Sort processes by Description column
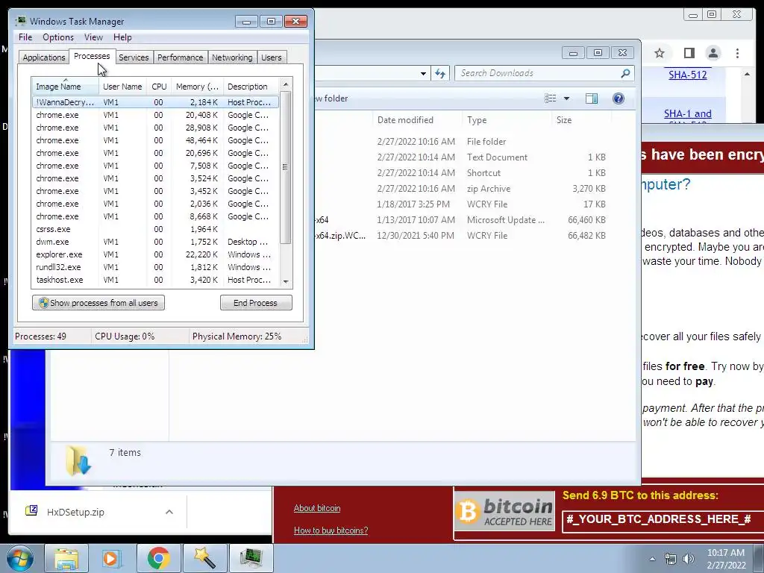 click(251, 87)
